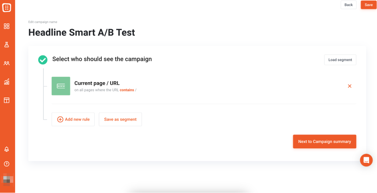Click the Back button
The height and width of the screenshot is (193, 377).
click(x=348, y=5)
